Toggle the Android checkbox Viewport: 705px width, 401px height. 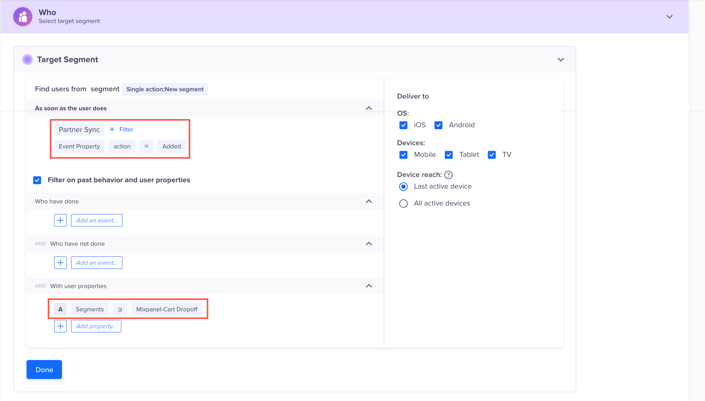438,125
